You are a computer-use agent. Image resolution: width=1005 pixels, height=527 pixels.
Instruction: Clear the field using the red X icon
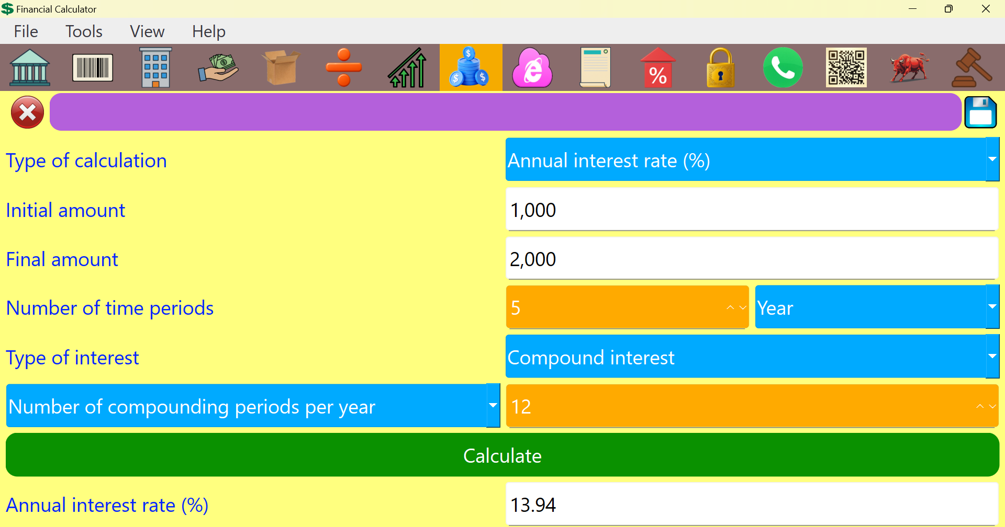pyautogui.click(x=27, y=111)
